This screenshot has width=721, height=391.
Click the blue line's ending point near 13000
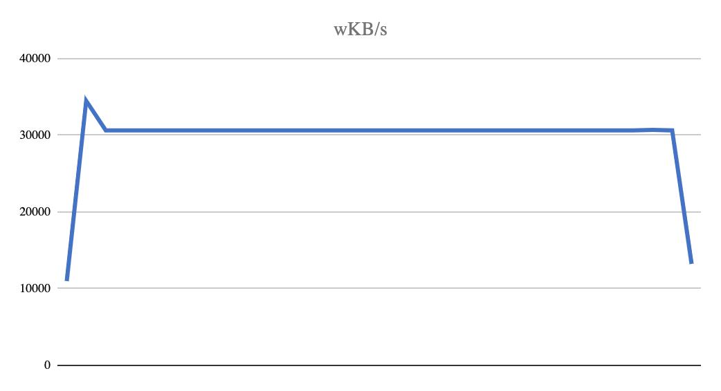coord(691,263)
